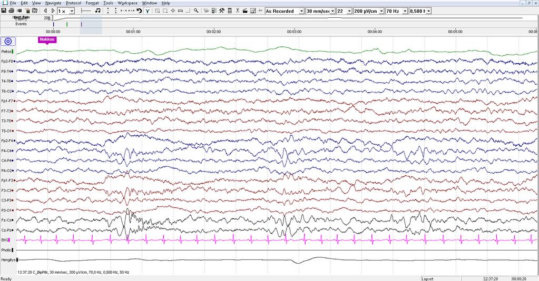Open the Help menu

[165, 3]
